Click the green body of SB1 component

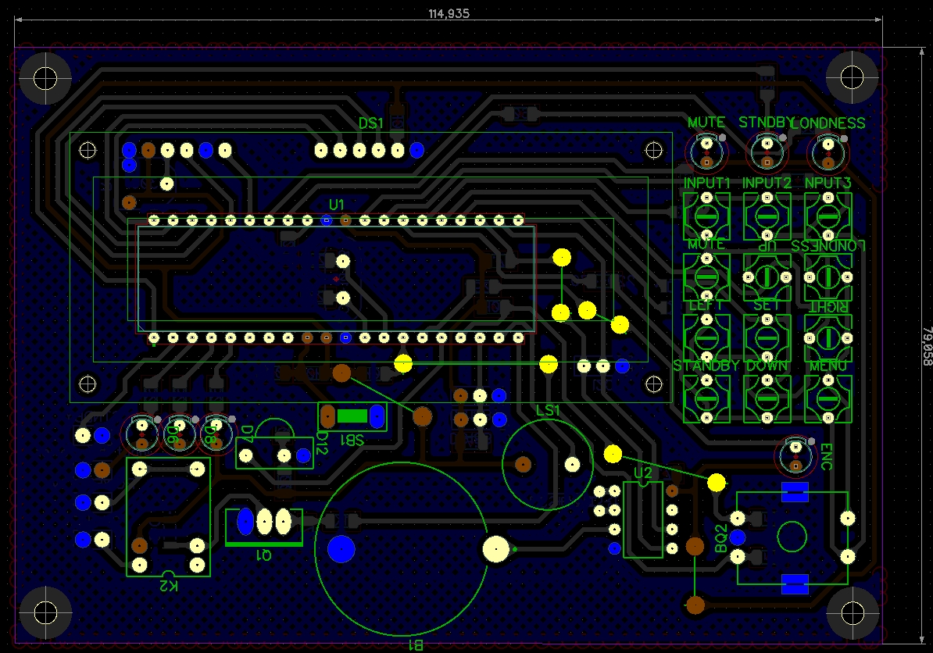point(352,416)
